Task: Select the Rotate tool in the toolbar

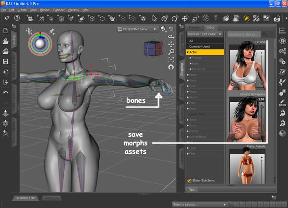Action: [x=175, y=18]
